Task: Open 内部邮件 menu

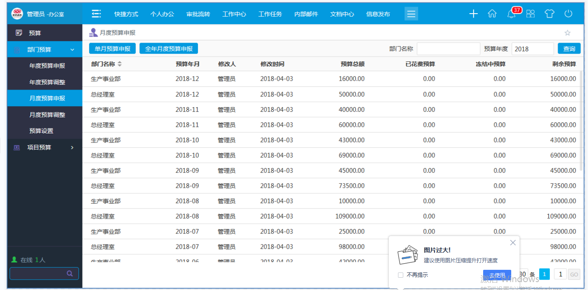Action: pyautogui.click(x=306, y=14)
